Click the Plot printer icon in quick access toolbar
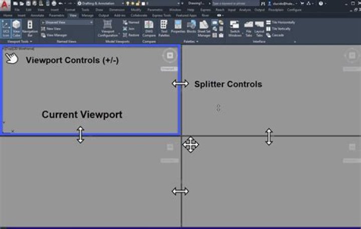 point(54,4)
